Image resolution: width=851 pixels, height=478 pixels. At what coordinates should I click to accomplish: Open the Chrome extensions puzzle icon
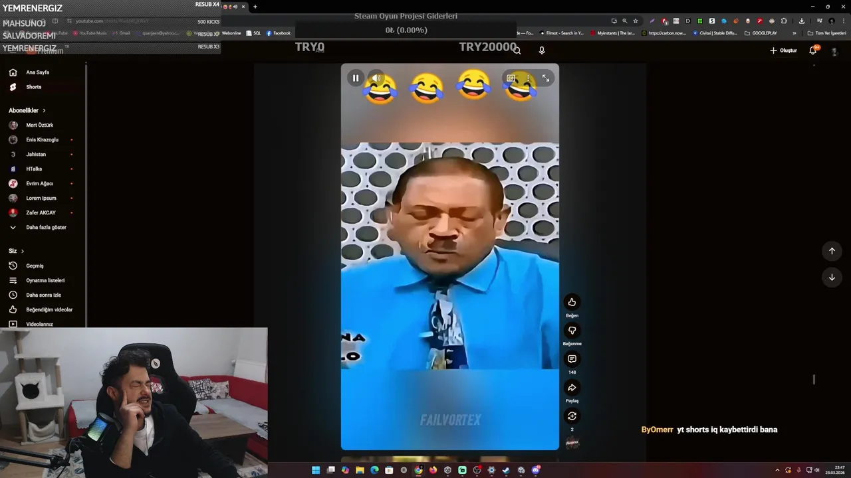point(784,21)
